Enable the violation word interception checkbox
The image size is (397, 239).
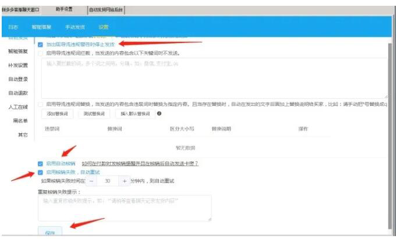click(40, 53)
